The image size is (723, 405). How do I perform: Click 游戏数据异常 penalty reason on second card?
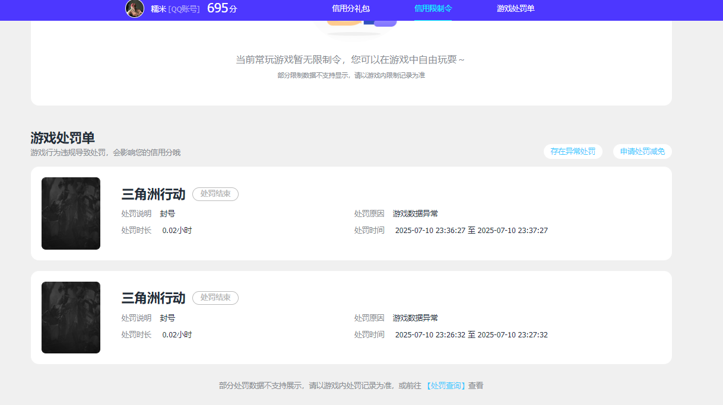click(x=414, y=317)
